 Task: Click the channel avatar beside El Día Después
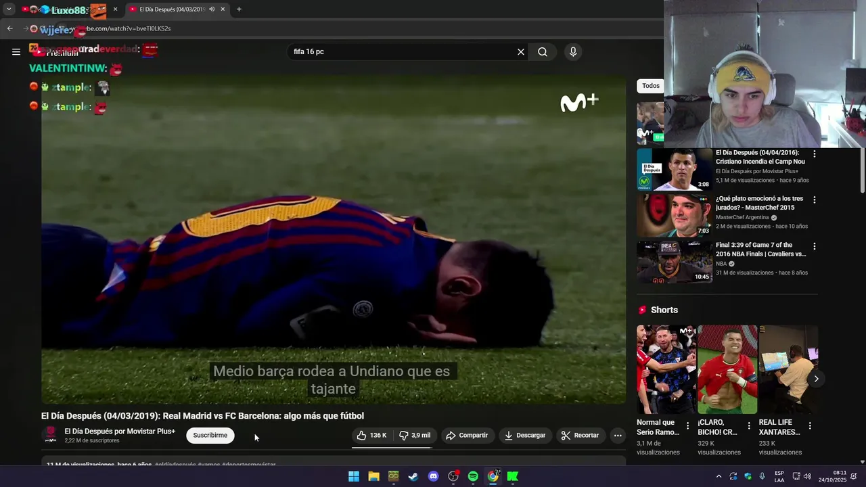pyautogui.click(x=50, y=436)
